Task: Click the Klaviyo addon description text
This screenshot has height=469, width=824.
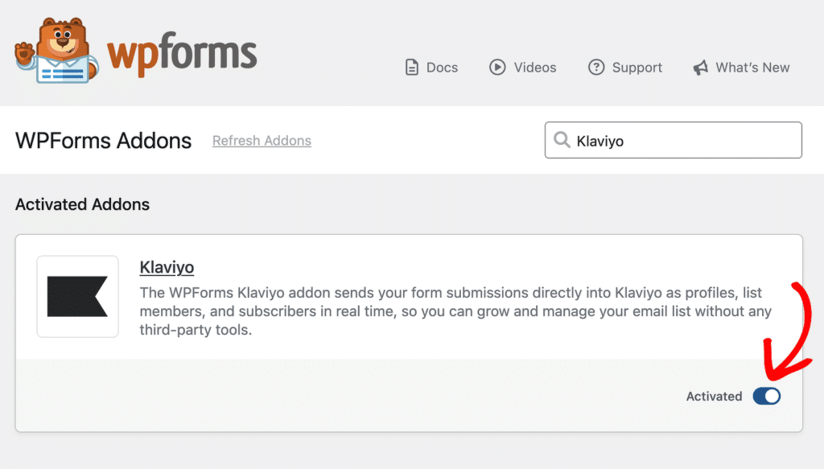Action: [x=455, y=311]
